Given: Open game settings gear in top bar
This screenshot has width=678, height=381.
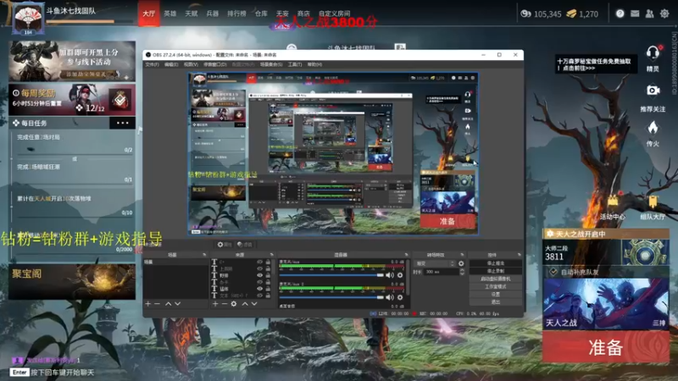Looking at the screenshot, I should [664, 14].
